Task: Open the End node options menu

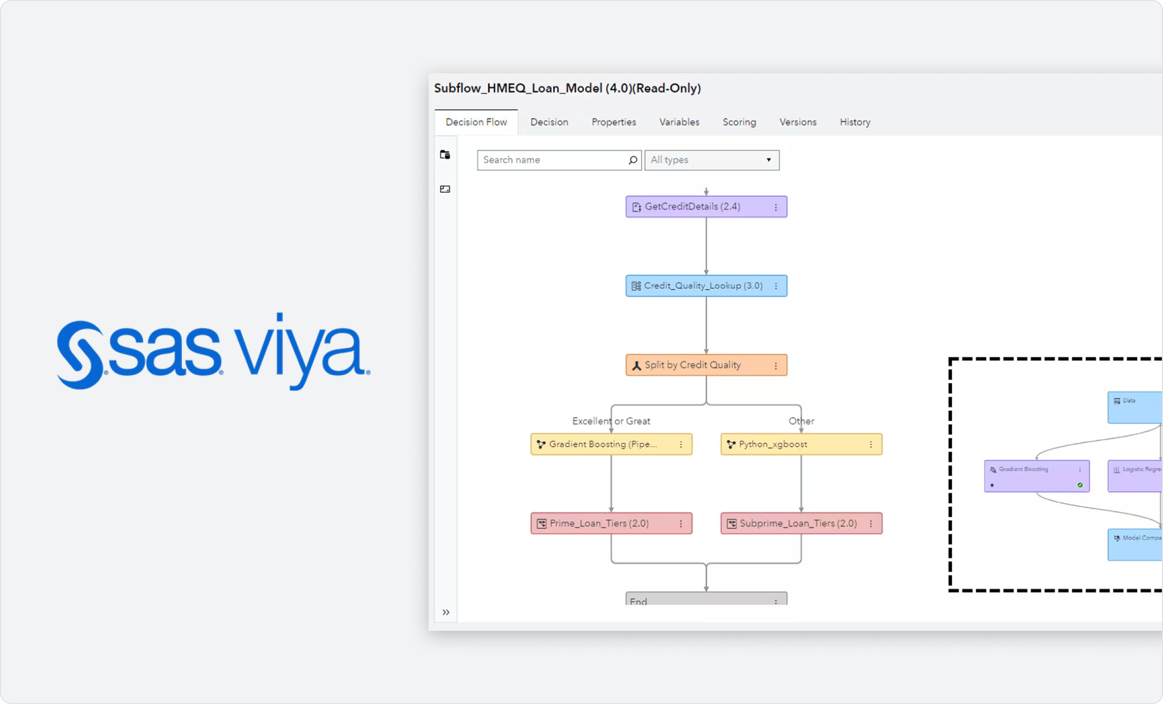Action: (776, 601)
